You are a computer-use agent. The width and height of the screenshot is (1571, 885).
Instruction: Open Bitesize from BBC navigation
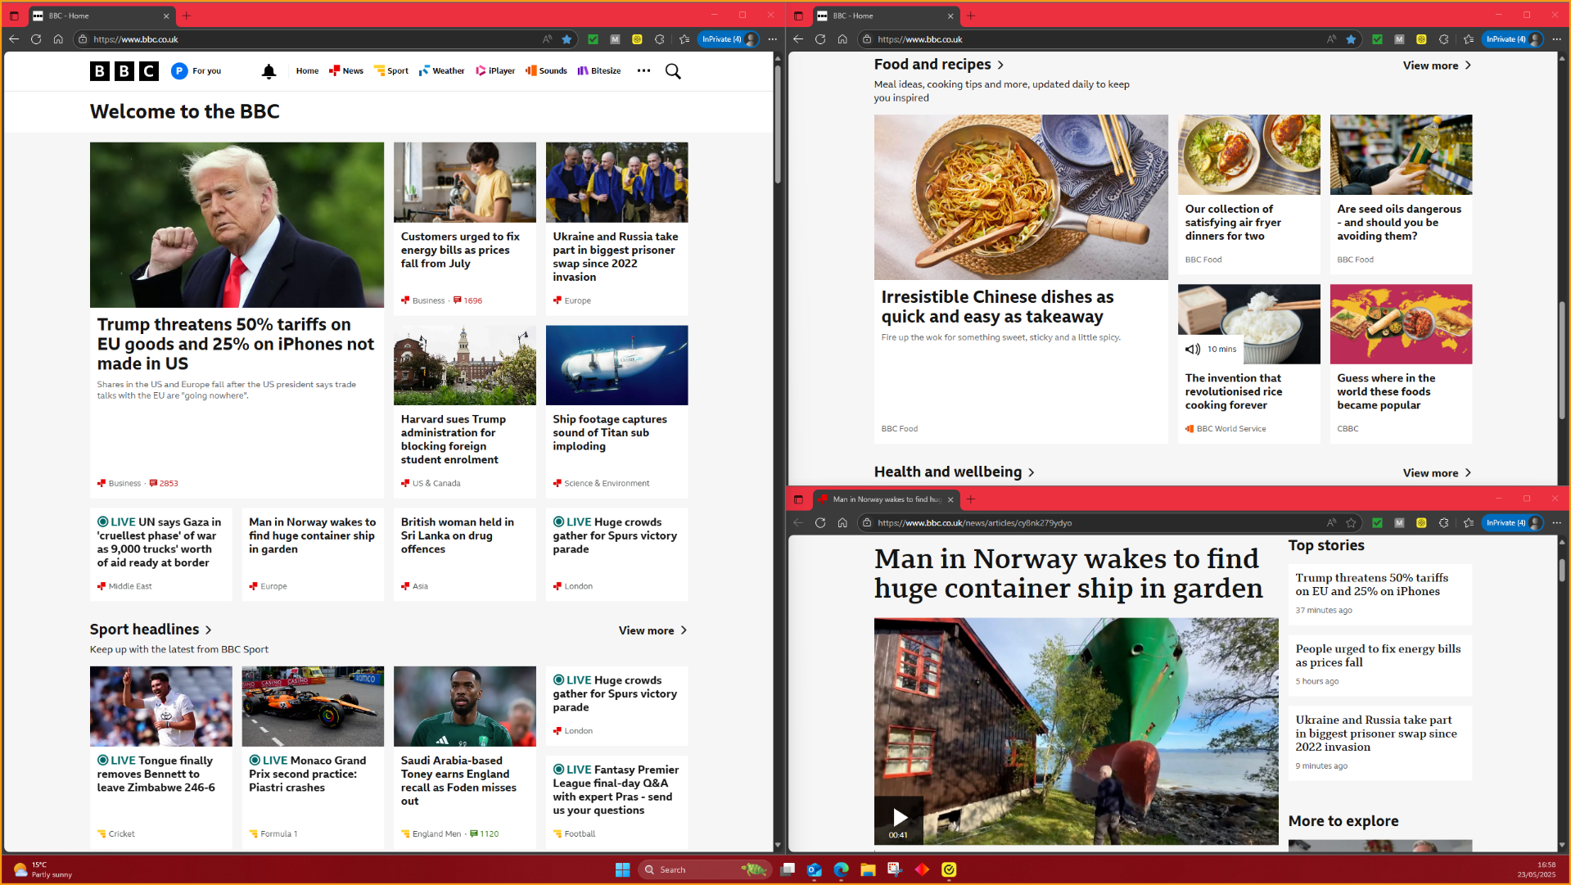tap(599, 71)
